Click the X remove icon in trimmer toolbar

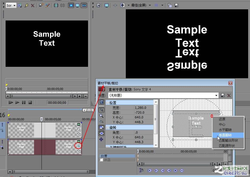(33, 5)
